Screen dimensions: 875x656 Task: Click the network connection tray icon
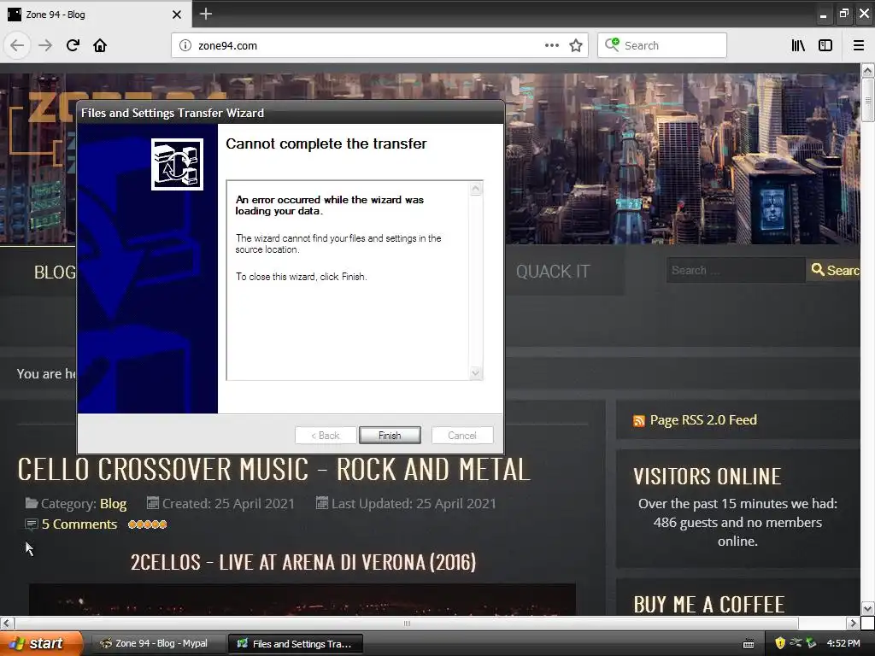(796, 643)
